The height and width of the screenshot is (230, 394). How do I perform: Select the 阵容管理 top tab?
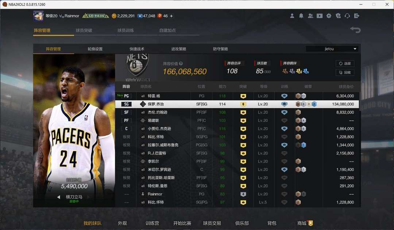click(42, 30)
